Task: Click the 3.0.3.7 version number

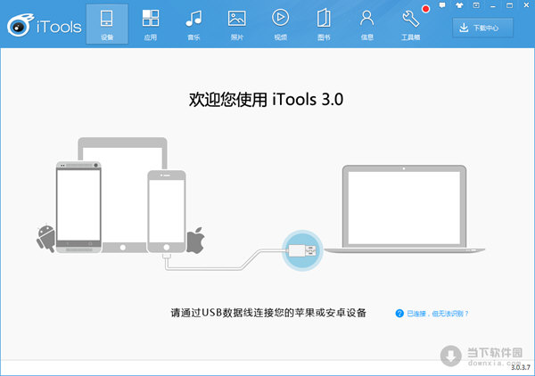Action: tap(521, 368)
